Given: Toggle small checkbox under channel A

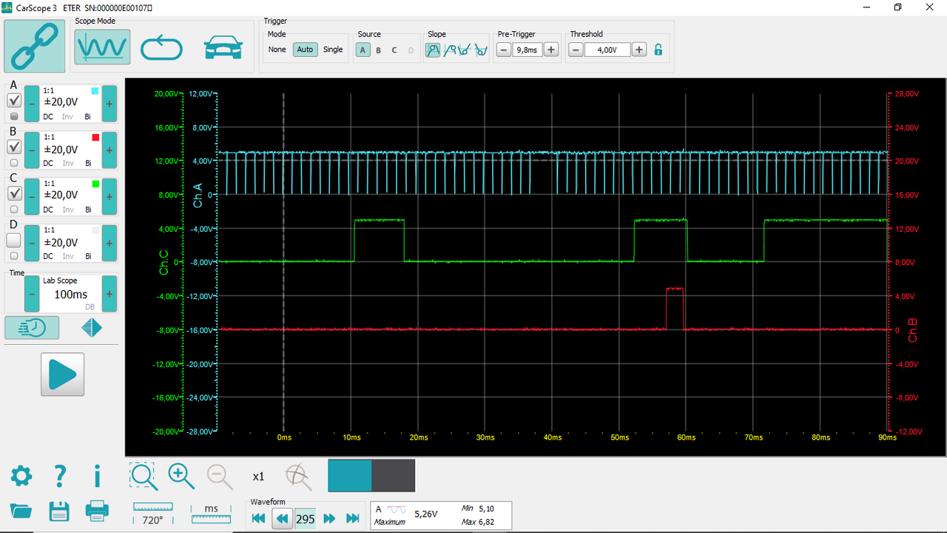Looking at the screenshot, I should click(x=14, y=116).
